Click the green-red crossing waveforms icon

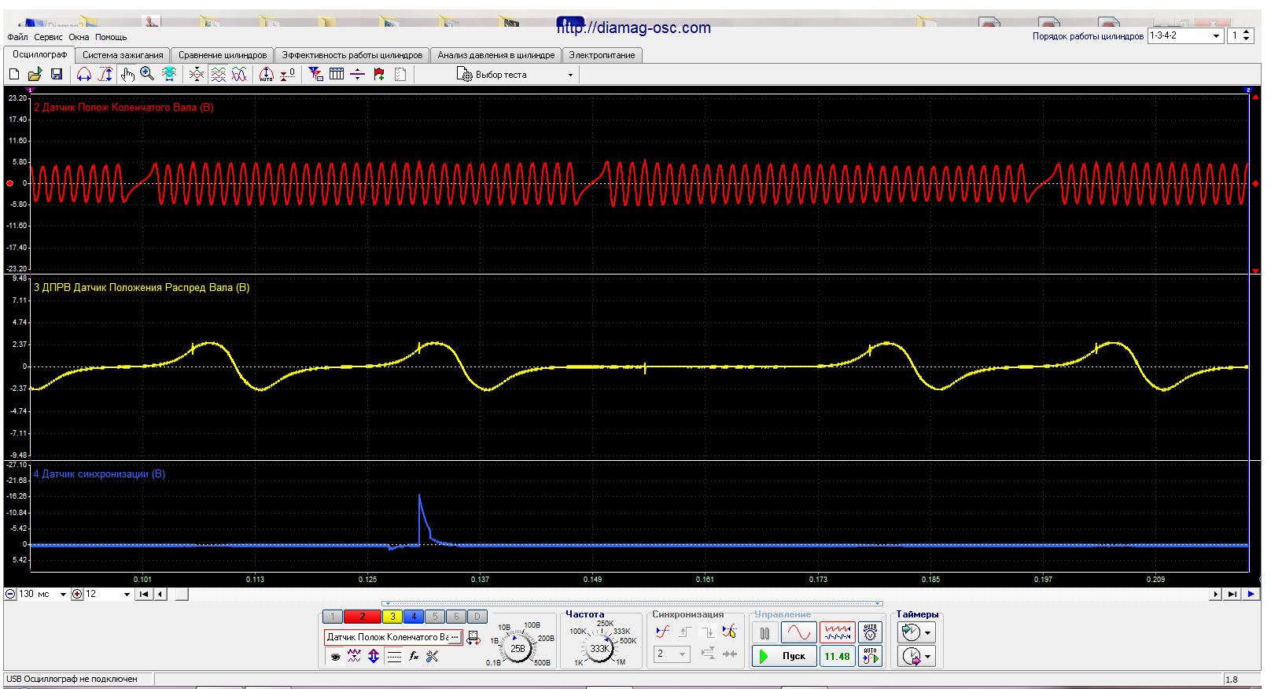(x=197, y=74)
